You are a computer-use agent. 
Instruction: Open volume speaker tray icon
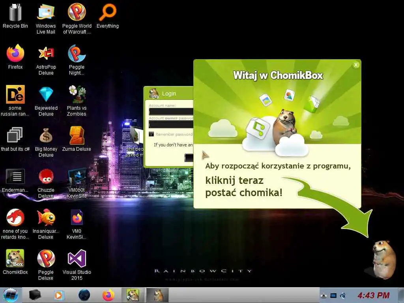click(x=343, y=296)
